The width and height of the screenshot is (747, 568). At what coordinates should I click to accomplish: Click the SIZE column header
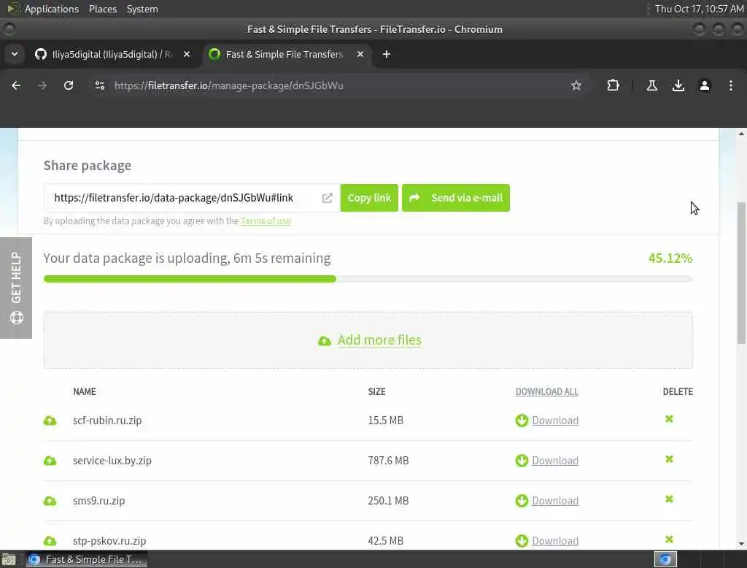(x=376, y=391)
